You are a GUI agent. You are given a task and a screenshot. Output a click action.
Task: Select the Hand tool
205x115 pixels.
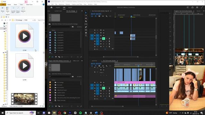[x=86, y=33]
